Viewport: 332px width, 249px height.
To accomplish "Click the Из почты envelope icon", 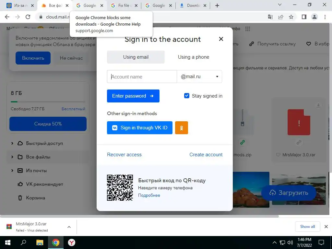I will tap(20, 171).
